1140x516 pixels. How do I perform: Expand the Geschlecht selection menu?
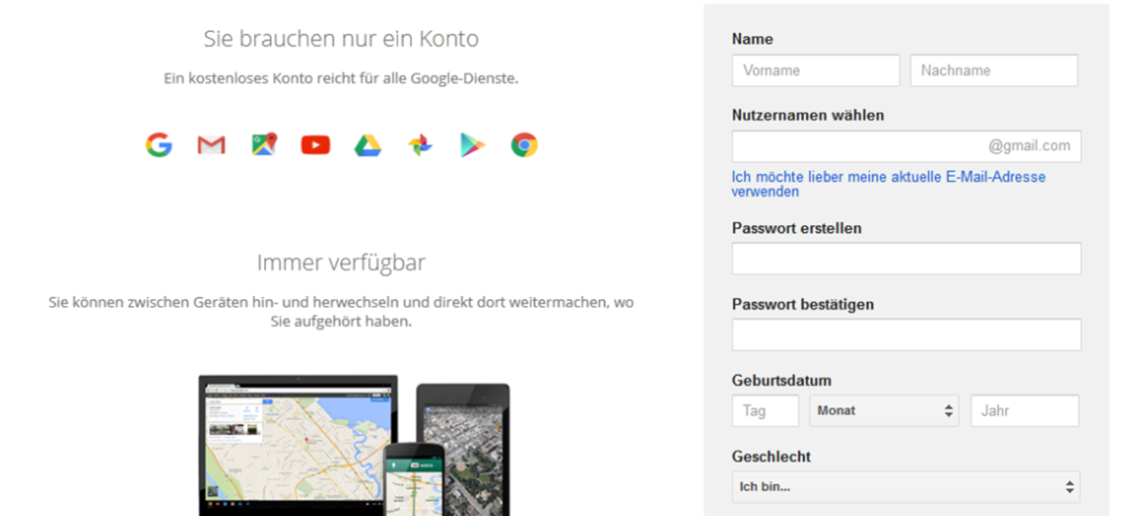(905, 486)
